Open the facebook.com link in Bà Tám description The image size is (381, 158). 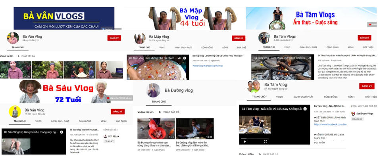tap(330, 124)
